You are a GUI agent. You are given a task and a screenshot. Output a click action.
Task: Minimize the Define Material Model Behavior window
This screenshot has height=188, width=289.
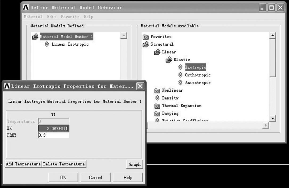[x=262, y=7]
